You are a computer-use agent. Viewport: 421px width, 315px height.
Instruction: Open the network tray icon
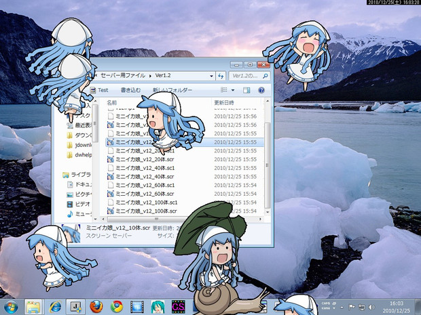coord(362,308)
